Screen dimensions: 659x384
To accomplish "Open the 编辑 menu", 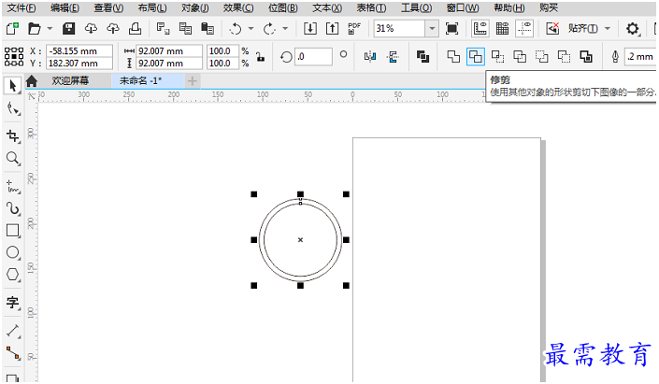I will [64, 8].
